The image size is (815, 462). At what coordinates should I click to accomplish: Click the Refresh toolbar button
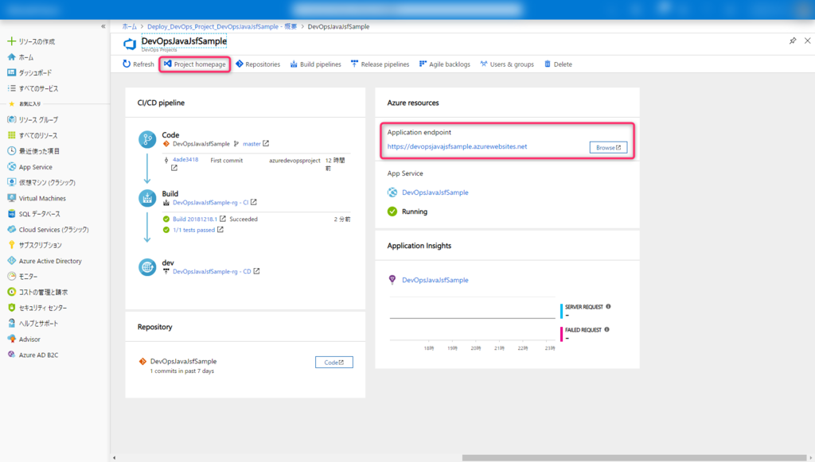(x=138, y=64)
